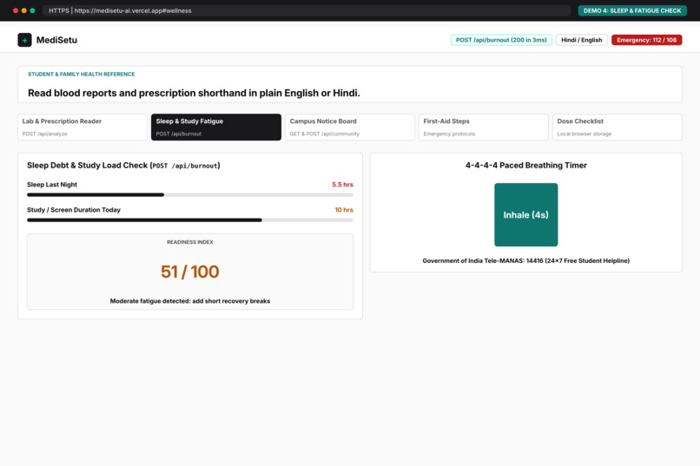The height and width of the screenshot is (466, 700).
Task: Select the Sleep & Study Fatigue tab
Action: point(216,127)
